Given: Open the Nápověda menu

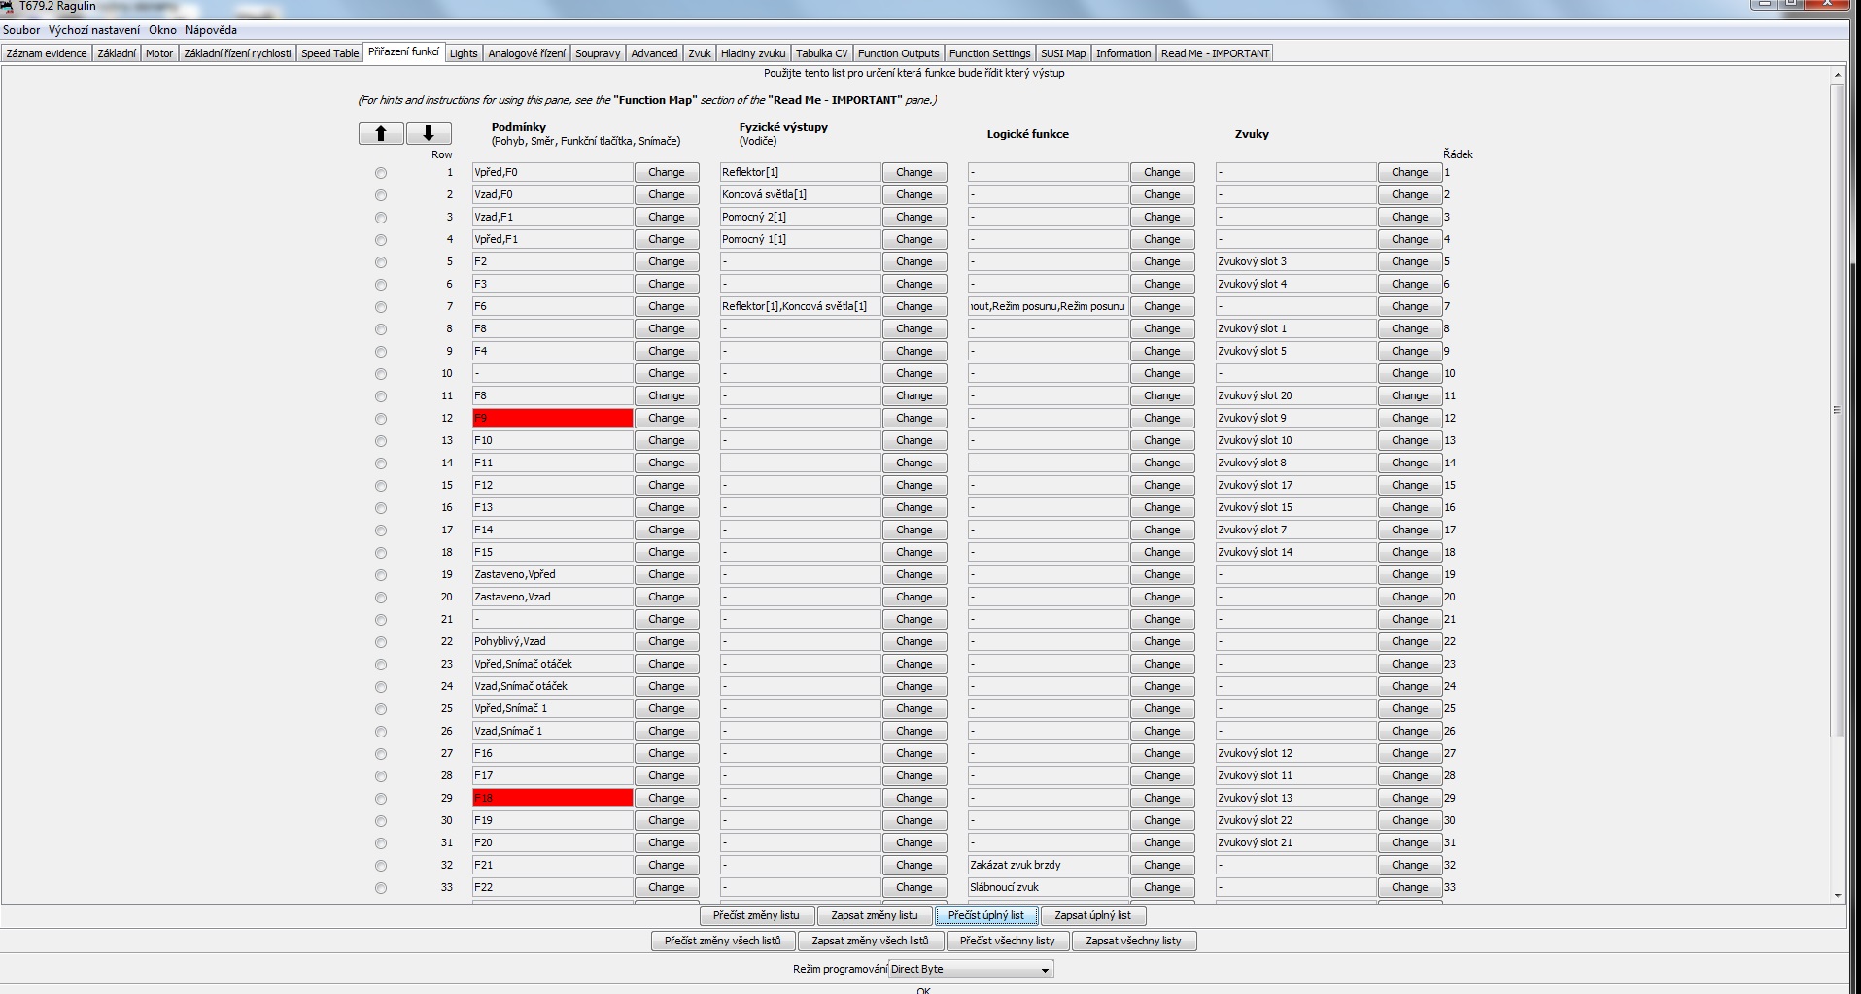Looking at the screenshot, I should pos(211,30).
